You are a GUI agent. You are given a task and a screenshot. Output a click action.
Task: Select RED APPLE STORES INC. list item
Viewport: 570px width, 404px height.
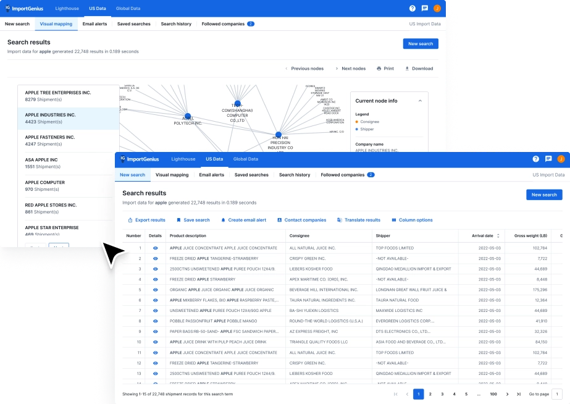(x=66, y=208)
